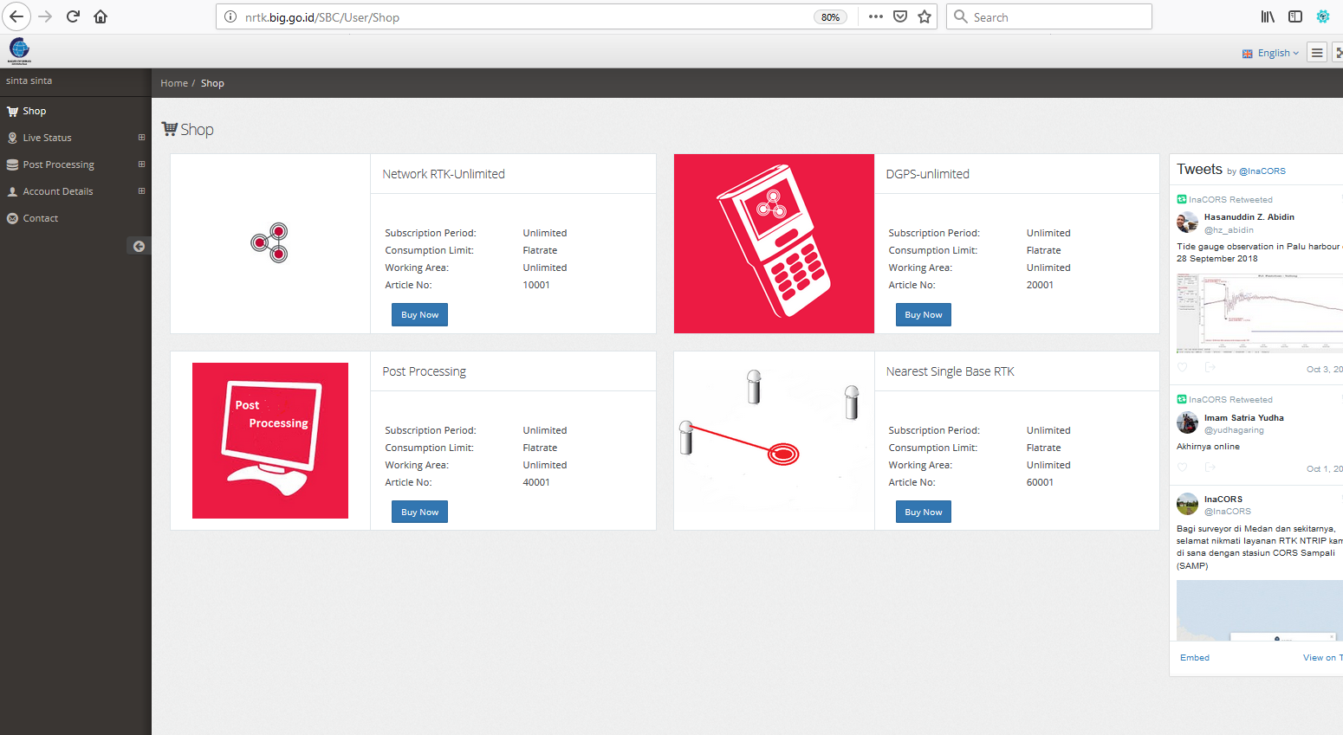Open Contact from the sidebar
The image size is (1343, 735).
point(40,218)
